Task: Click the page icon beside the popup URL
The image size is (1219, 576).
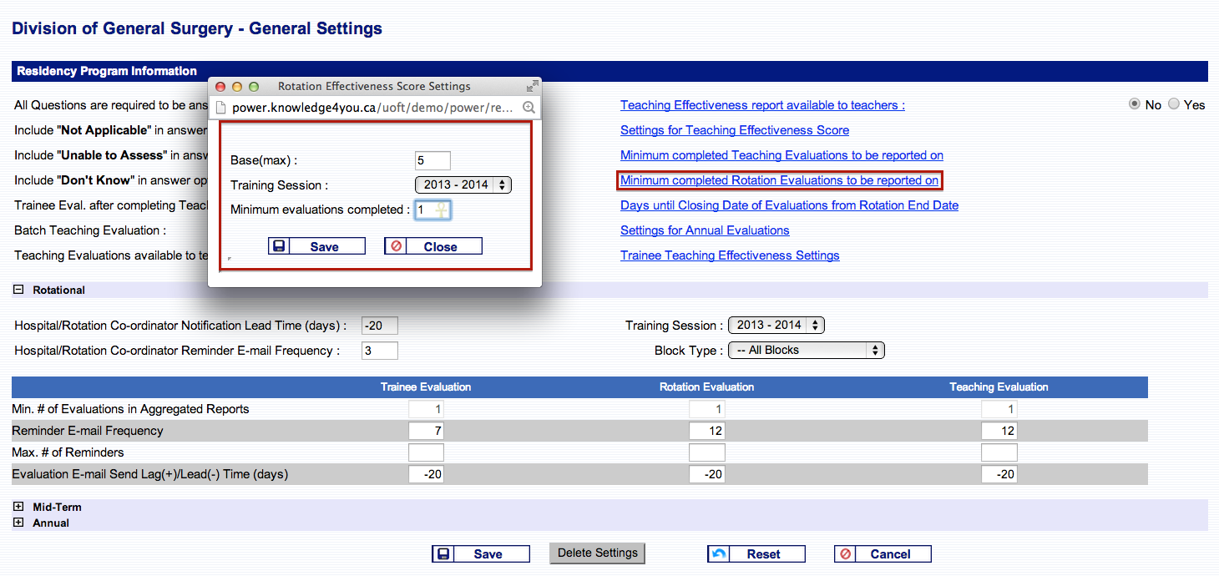Action: tap(221, 108)
